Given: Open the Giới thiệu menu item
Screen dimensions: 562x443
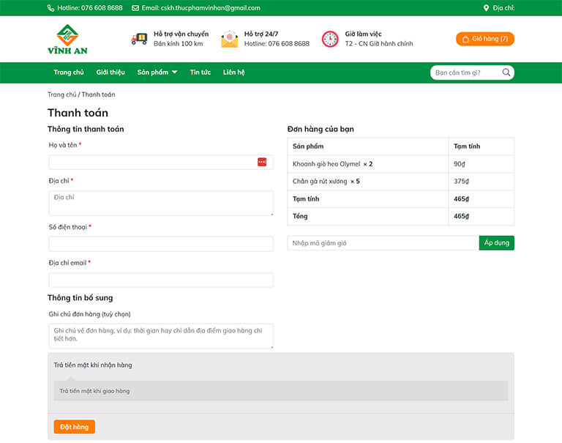Looking at the screenshot, I should pos(110,72).
